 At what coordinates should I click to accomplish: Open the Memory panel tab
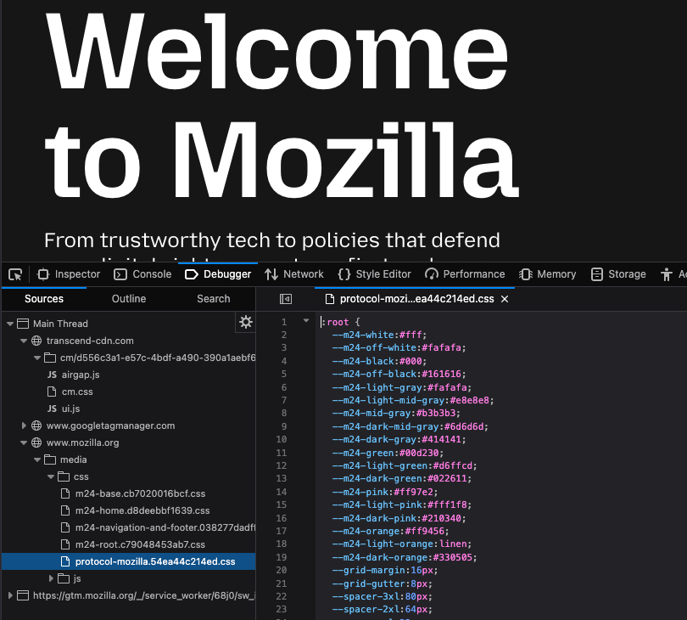[x=547, y=274]
